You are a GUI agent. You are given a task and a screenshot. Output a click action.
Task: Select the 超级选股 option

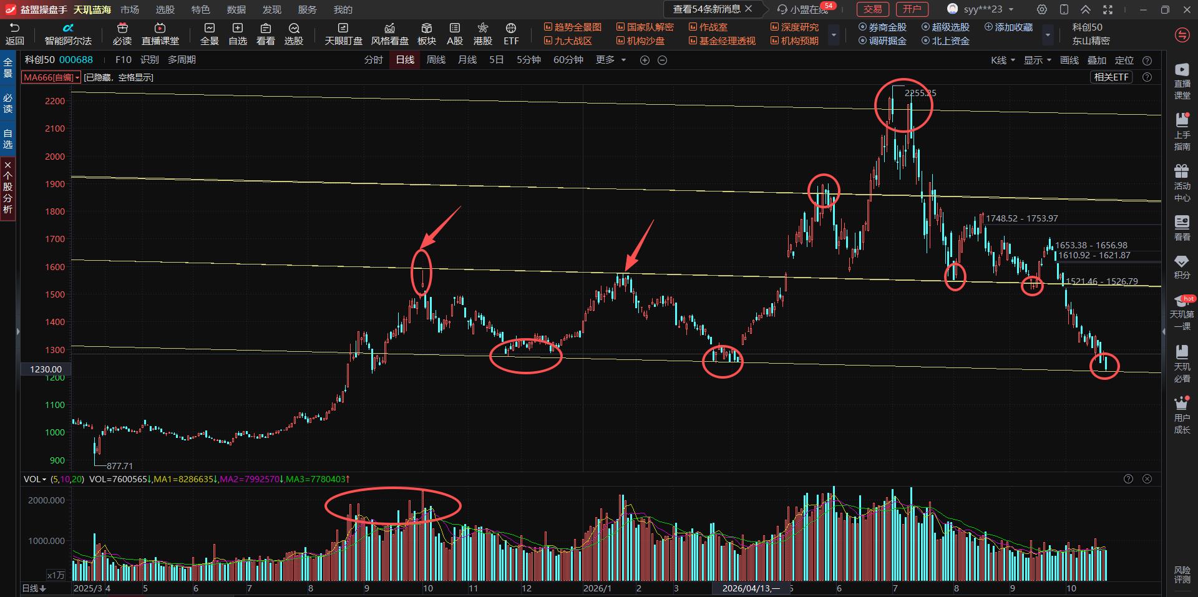945,27
